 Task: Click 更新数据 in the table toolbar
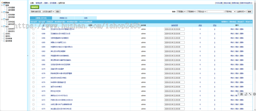click(x=232, y=22)
